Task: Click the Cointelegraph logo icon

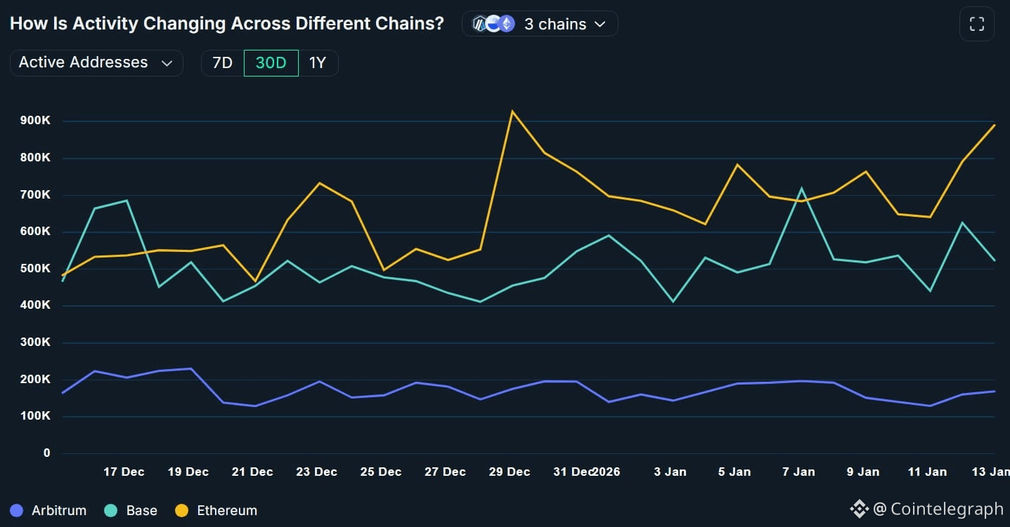Action: coord(859,509)
